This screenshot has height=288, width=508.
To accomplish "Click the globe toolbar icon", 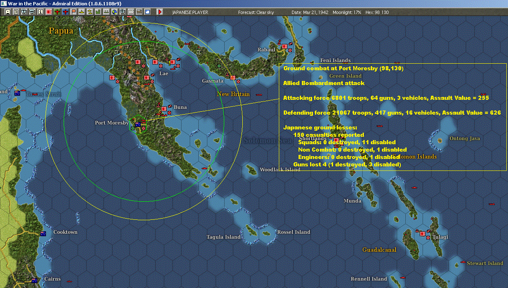I will (115, 12).
